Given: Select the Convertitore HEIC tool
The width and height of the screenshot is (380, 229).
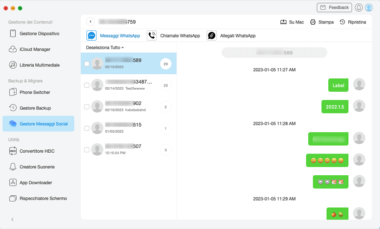Looking at the screenshot, I should [37, 151].
